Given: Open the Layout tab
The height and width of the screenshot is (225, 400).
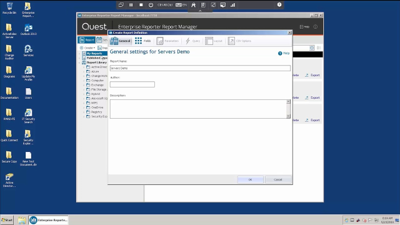Looking at the screenshot, I should click(x=214, y=41).
